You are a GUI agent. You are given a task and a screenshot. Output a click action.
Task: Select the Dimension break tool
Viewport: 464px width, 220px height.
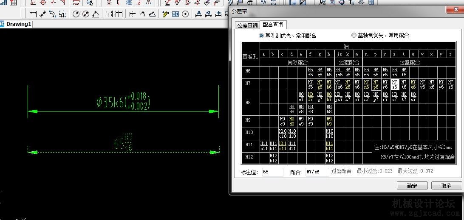(142, 14)
